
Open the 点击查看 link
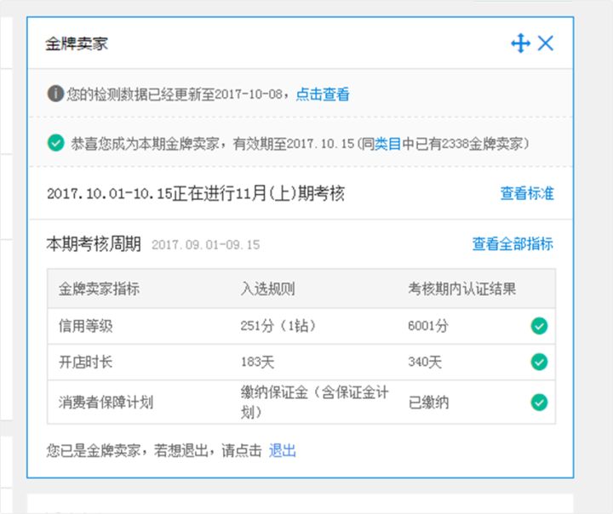(x=323, y=94)
